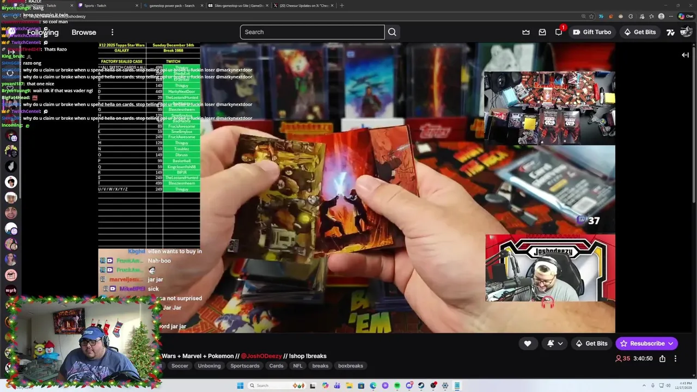Click the speaker volume icon in system tray
The height and width of the screenshot is (392, 697).
(668, 385)
